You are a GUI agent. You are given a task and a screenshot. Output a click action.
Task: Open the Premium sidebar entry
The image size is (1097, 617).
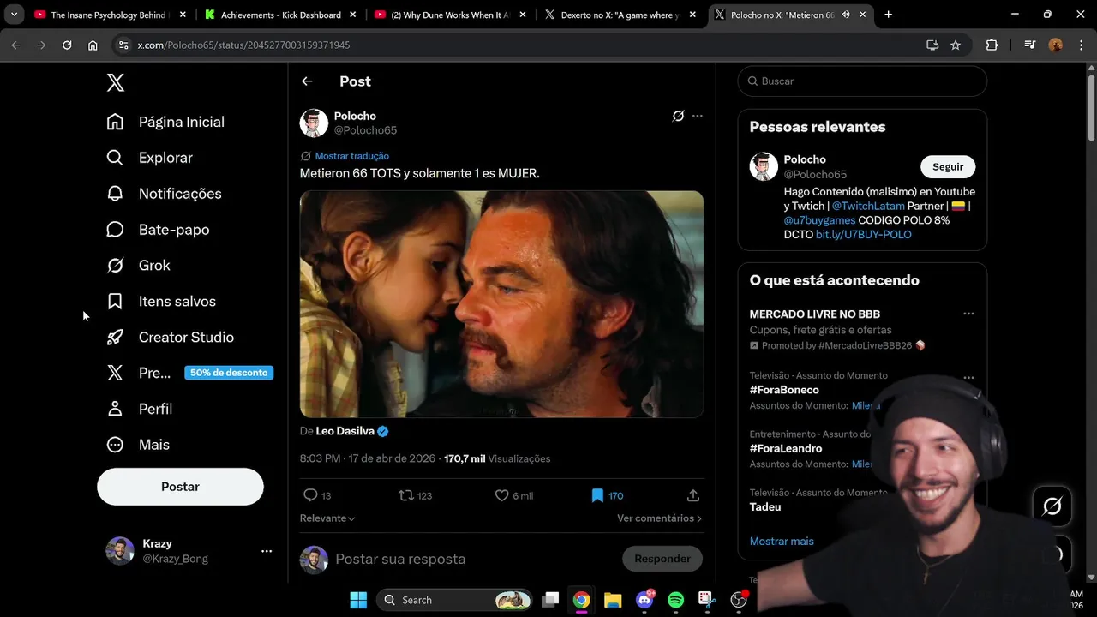(189, 373)
